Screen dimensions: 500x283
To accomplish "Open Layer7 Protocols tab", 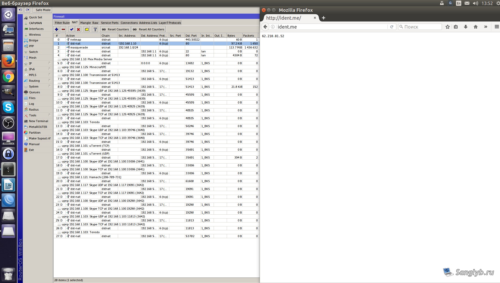I will 170,23.
